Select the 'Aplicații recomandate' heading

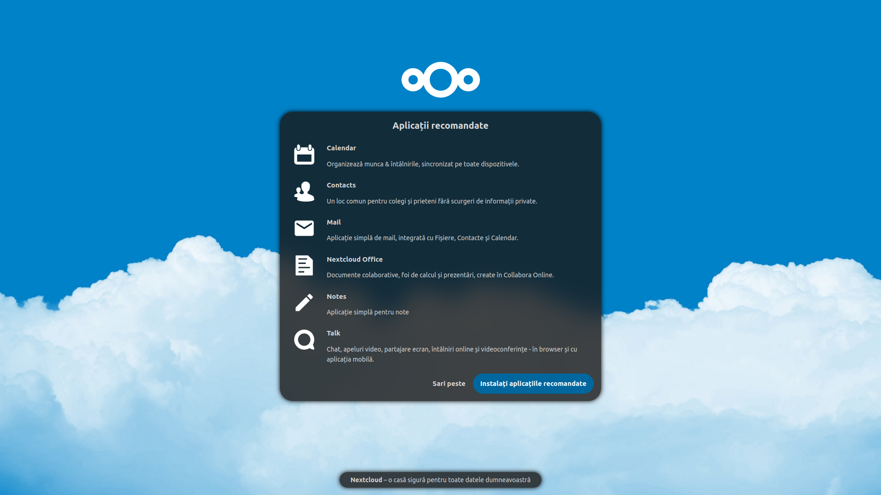click(x=440, y=126)
